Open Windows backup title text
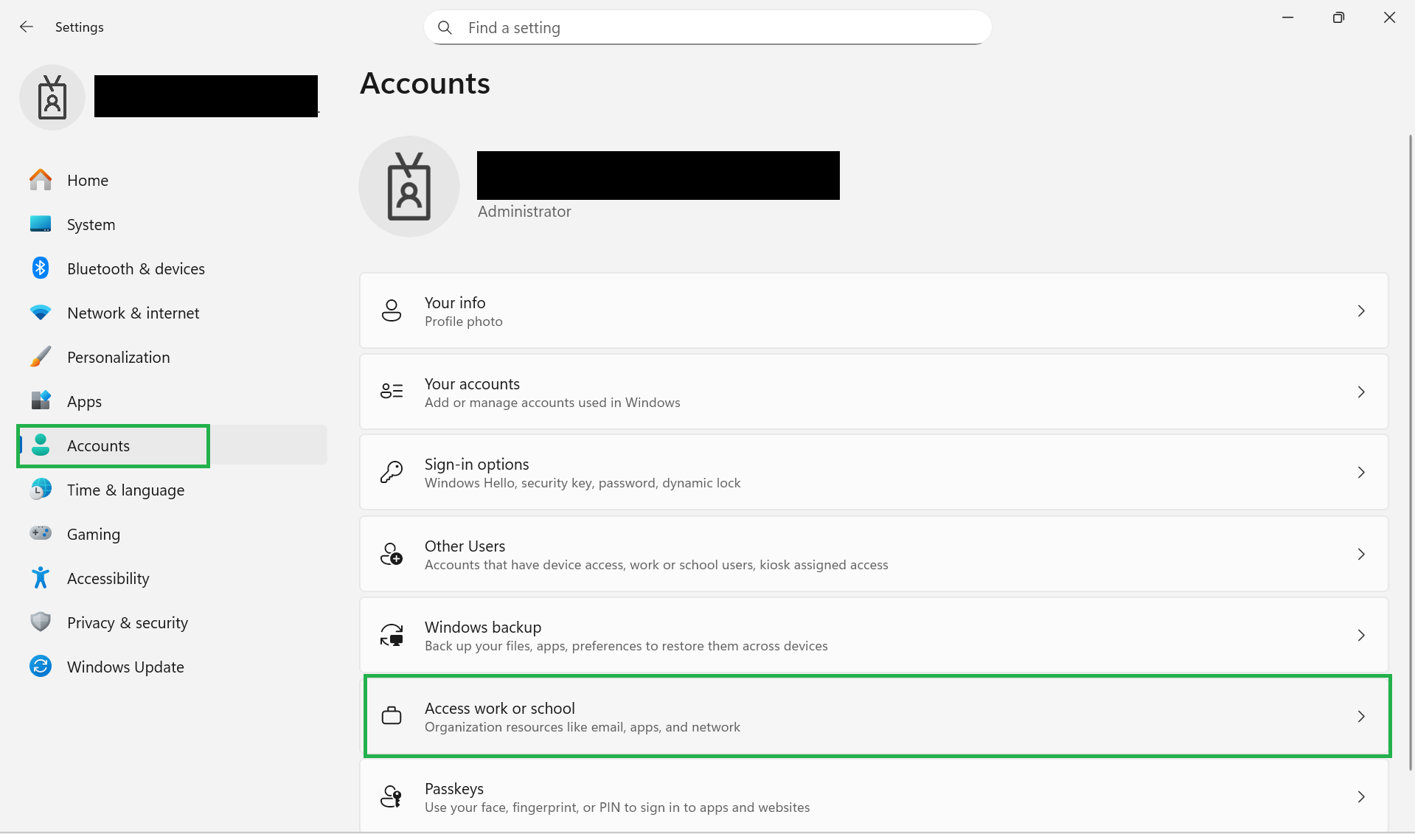This screenshot has width=1415, height=834. pos(483,627)
